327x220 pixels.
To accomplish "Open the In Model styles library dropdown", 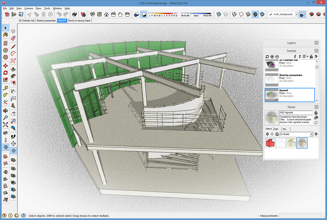I will pos(311,134).
